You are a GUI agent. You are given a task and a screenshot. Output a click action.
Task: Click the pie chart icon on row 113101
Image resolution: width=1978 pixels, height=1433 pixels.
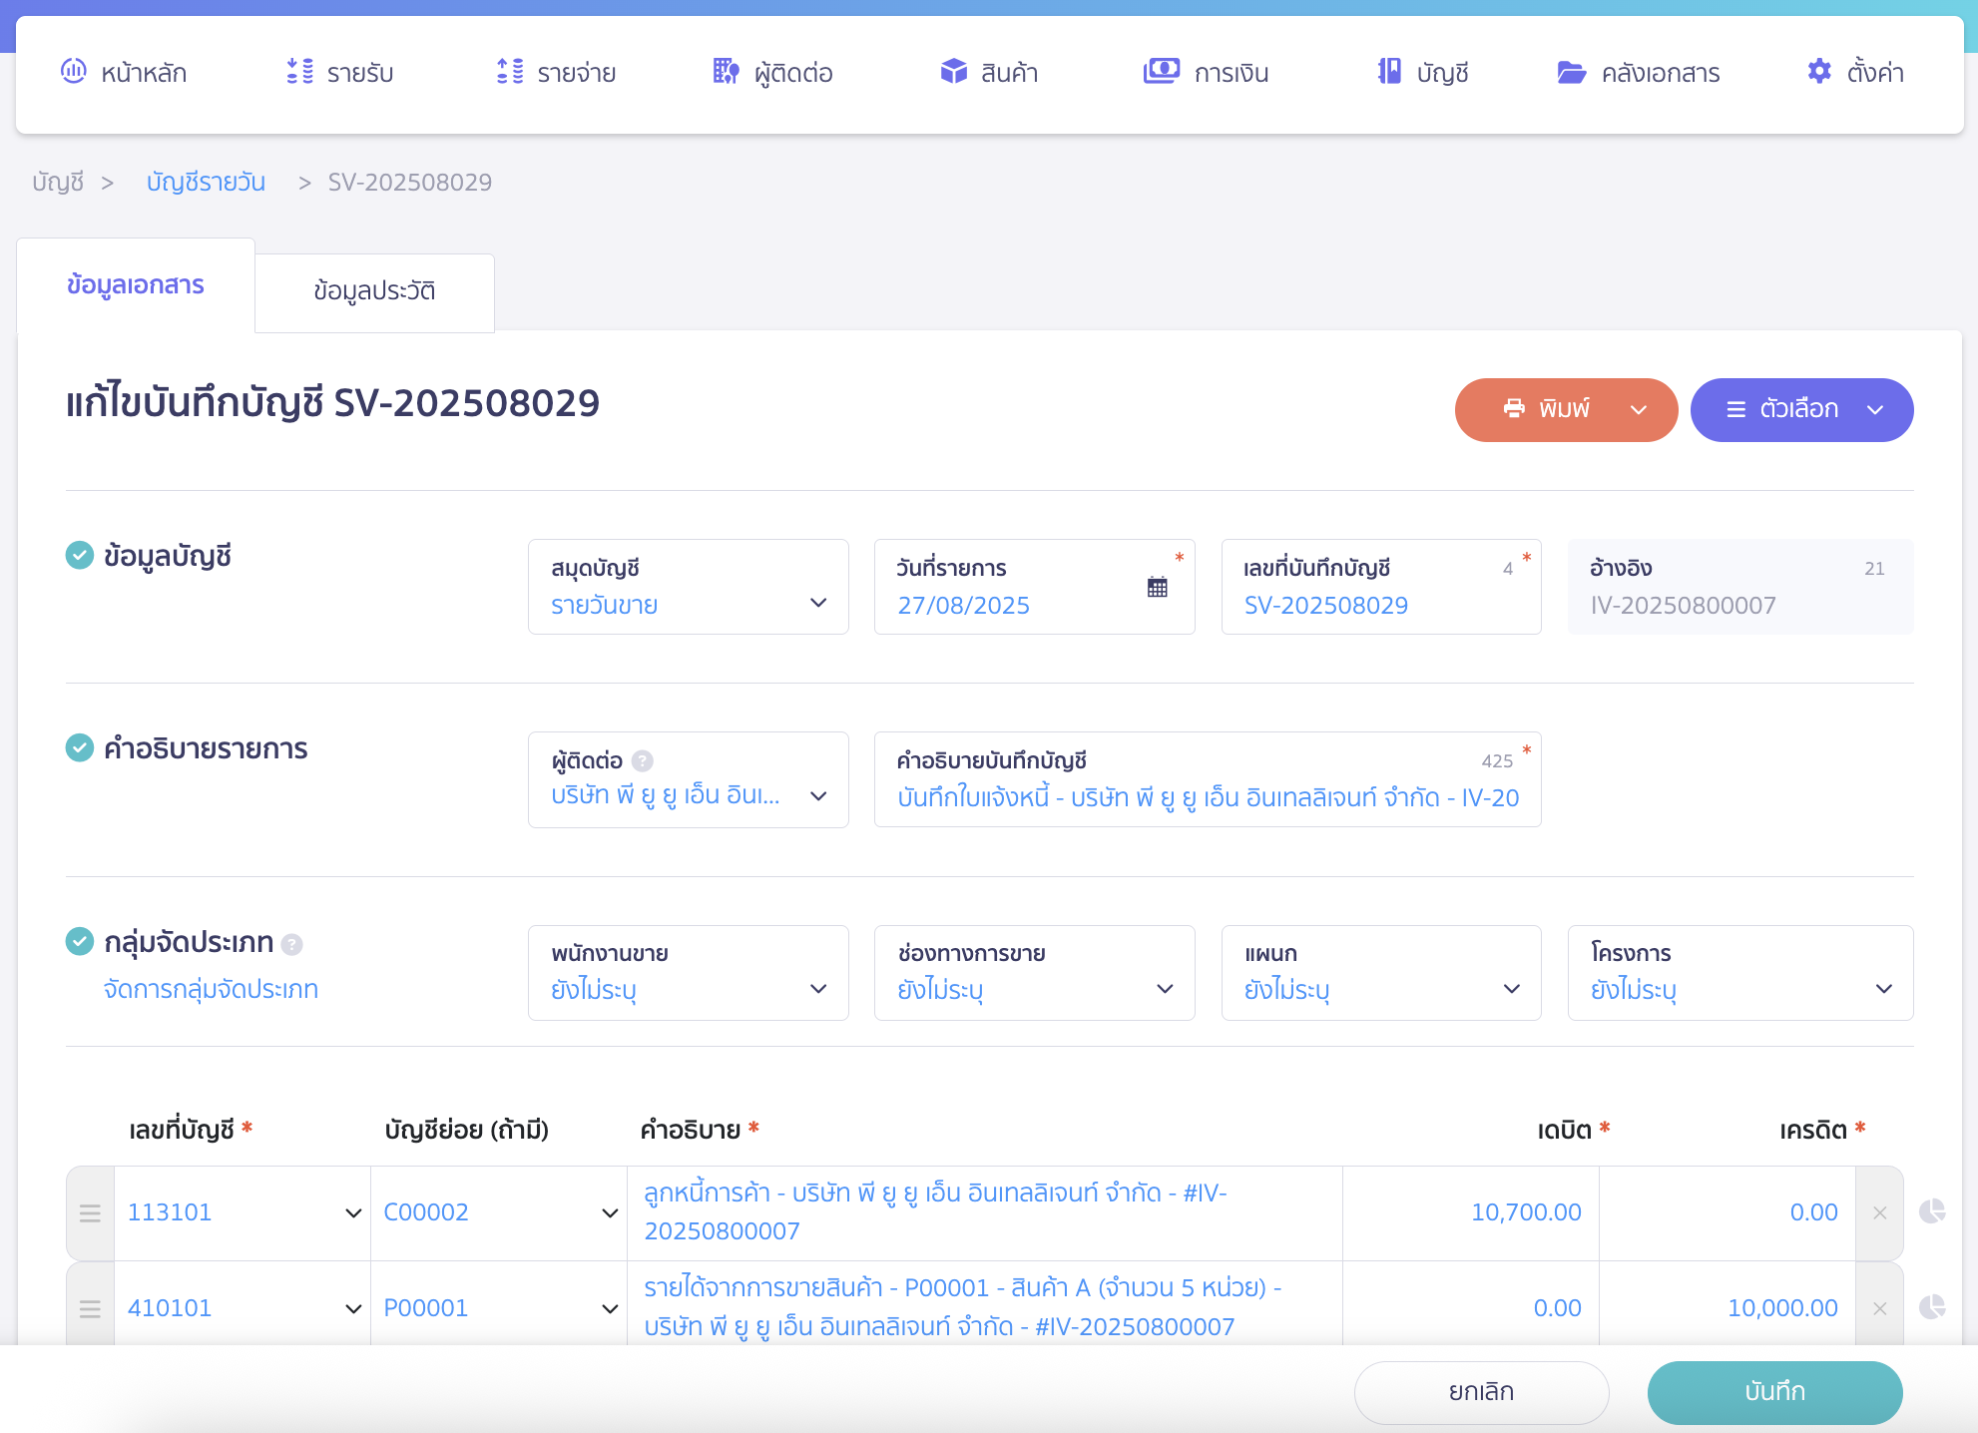[x=1932, y=1211]
